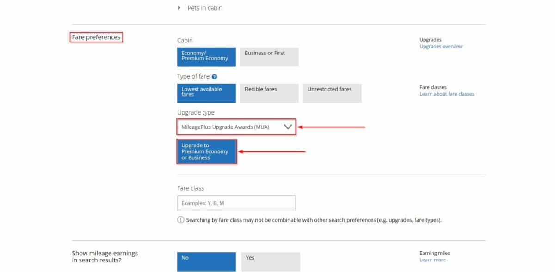Click the Type of fare help icon

click(x=215, y=77)
